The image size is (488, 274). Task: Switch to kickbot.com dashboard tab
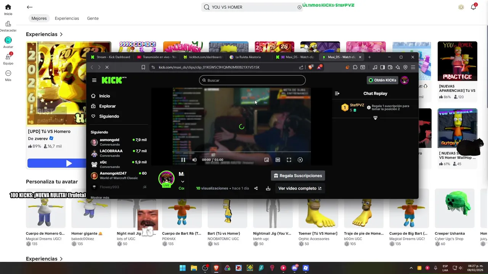(x=203, y=57)
